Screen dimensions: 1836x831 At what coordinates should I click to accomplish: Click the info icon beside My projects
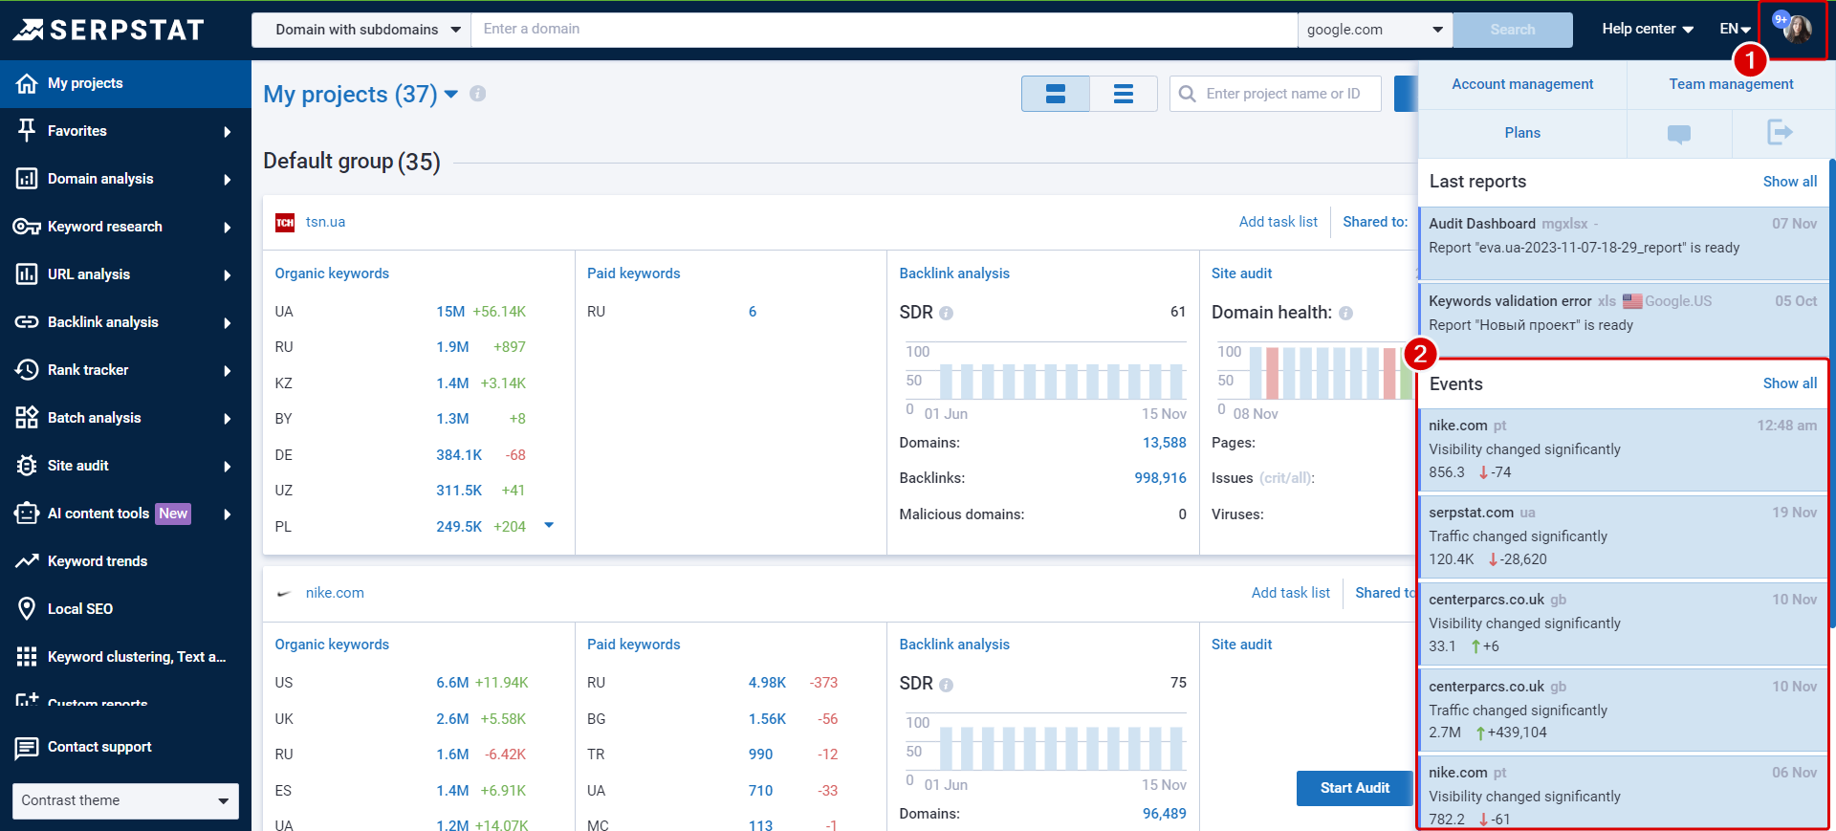pyautogui.click(x=478, y=94)
